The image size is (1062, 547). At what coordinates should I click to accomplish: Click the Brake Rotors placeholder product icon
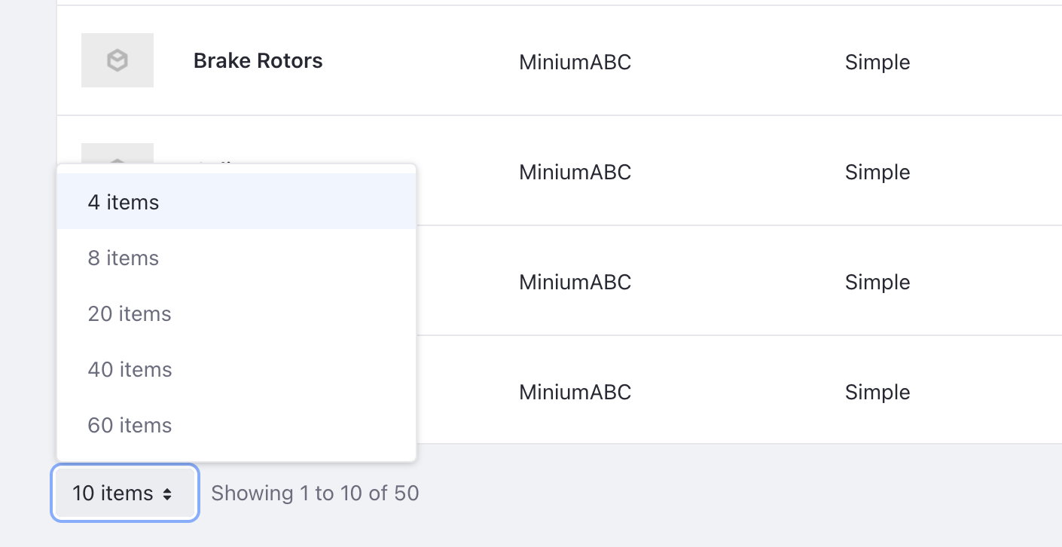117,60
